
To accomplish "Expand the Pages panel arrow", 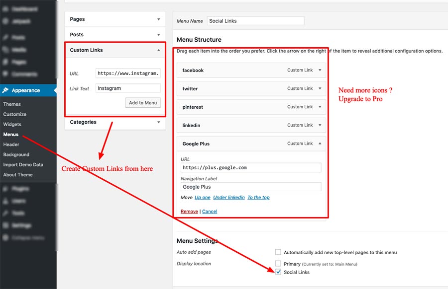I will pos(159,19).
